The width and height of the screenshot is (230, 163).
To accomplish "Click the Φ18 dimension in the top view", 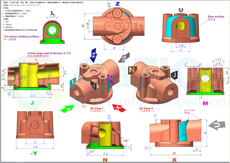I will coord(87,26).
